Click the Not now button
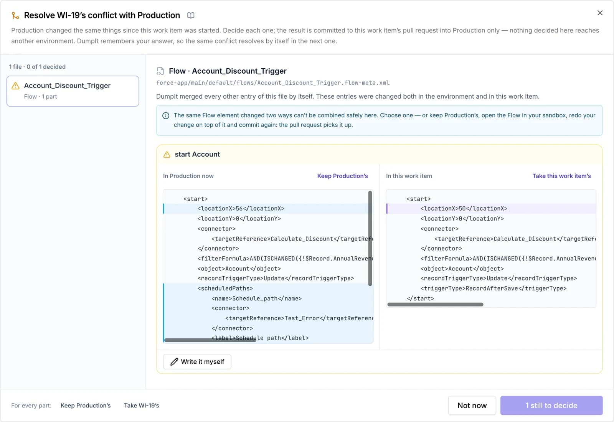This screenshot has width=614, height=422. (472, 406)
